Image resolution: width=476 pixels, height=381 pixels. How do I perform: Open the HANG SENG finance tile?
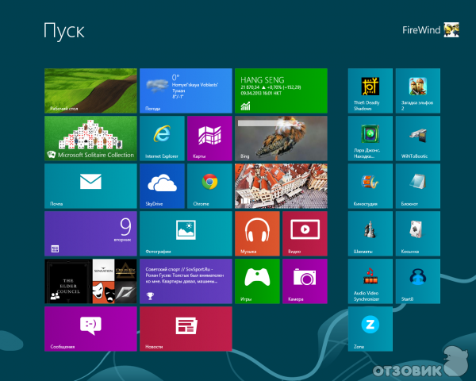[x=281, y=90]
